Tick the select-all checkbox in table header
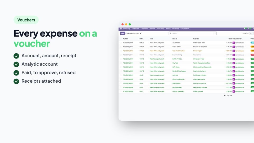 [x=121, y=39]
